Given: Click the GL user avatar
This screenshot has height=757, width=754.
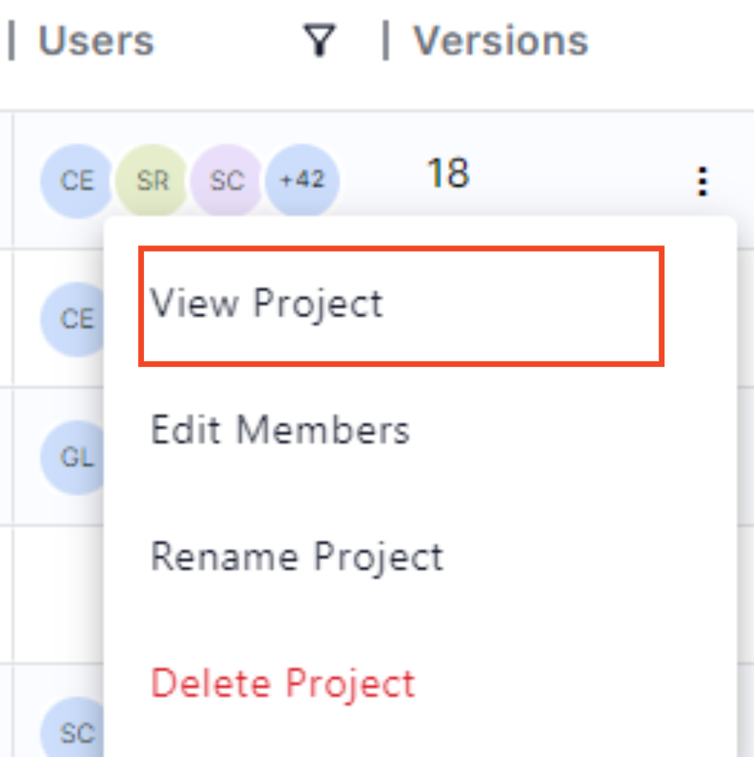Looking at the screenshot, I should (x=73, y=457).
